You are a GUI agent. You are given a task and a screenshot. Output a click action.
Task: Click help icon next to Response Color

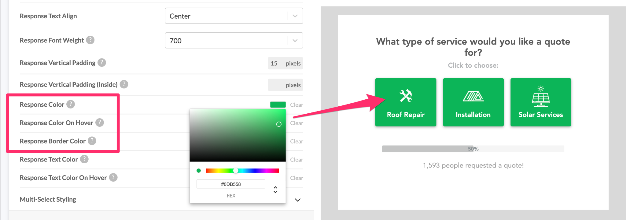pyautogui.click(x=71, y=104)
